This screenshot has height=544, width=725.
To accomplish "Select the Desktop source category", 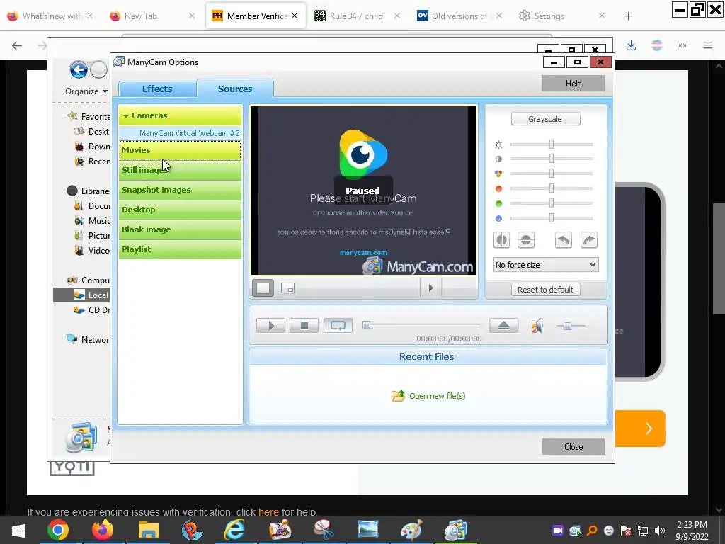I will (x=180, y=210).
